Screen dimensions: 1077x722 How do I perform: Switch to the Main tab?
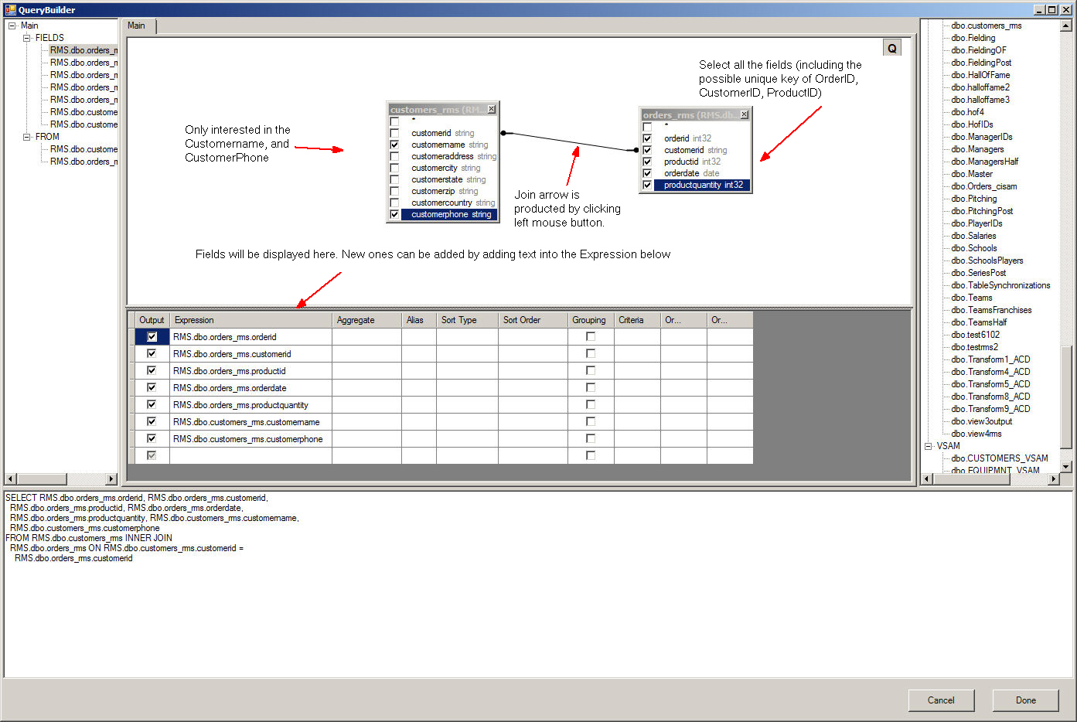(137, 26)
